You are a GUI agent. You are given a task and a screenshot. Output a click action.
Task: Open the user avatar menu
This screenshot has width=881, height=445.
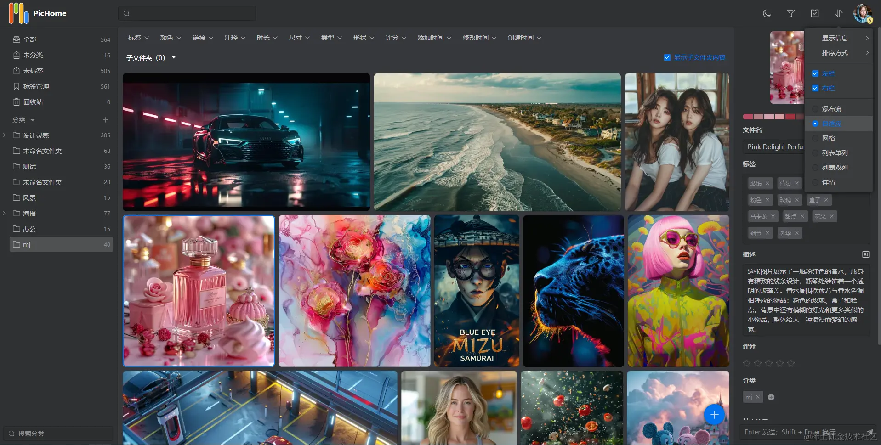click(x=863, y=13)
